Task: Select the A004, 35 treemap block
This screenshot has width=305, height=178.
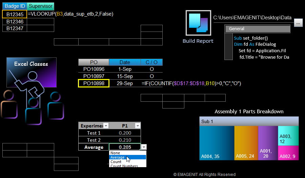Action: point(217,142)
